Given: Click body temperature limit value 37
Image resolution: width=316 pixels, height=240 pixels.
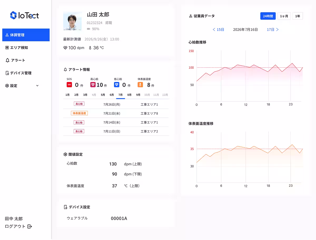Looking at the screenshot, I should [115, 186].
